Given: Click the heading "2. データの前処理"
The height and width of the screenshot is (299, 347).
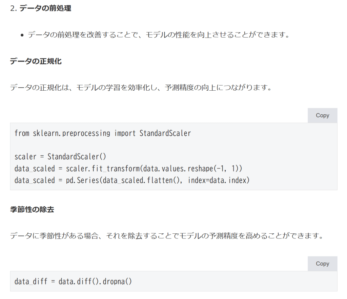Looking at the screenshot, I should (x=41, y=9).
